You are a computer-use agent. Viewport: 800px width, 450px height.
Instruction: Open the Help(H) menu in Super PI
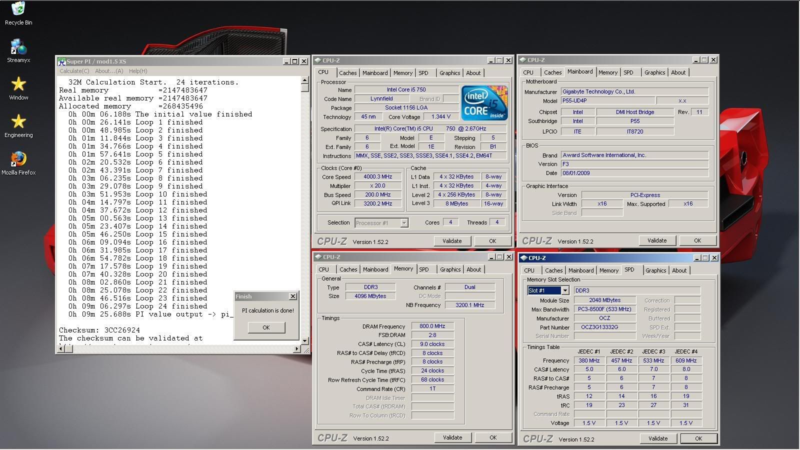[x=138, y=71]
